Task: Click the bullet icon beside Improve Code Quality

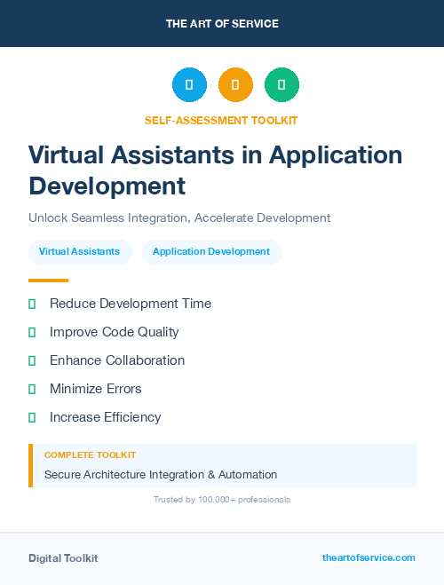Action: click(32, 332)
